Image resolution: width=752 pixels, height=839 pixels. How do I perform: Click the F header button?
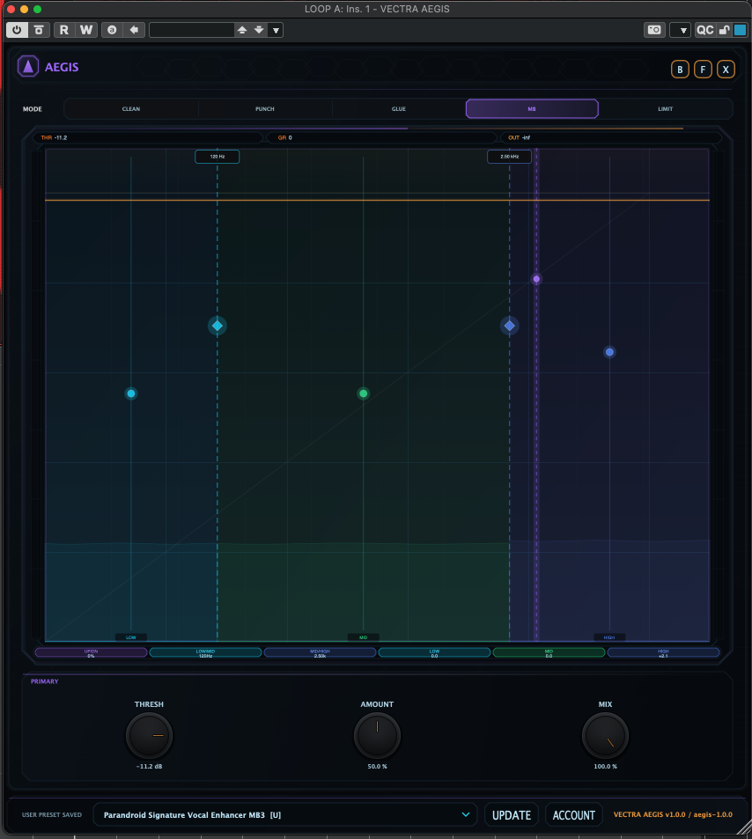tap(704, 70)
